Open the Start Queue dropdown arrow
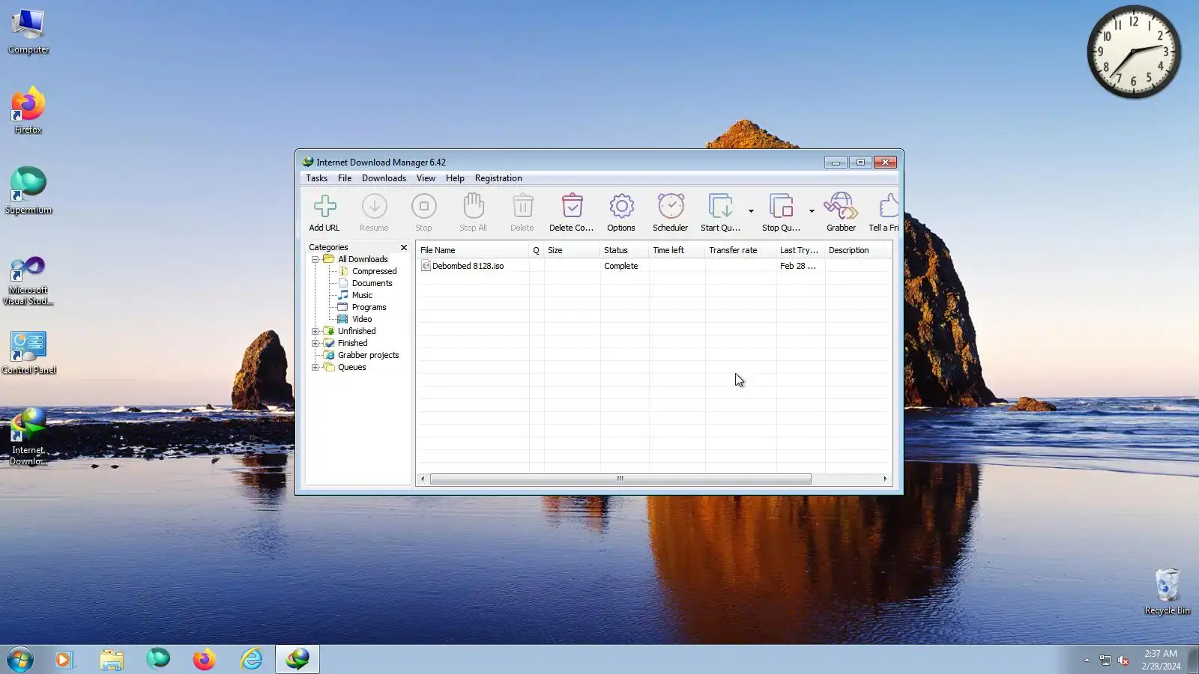The image size is (1199, 674). pyautogui.click(x=751, y=211)
